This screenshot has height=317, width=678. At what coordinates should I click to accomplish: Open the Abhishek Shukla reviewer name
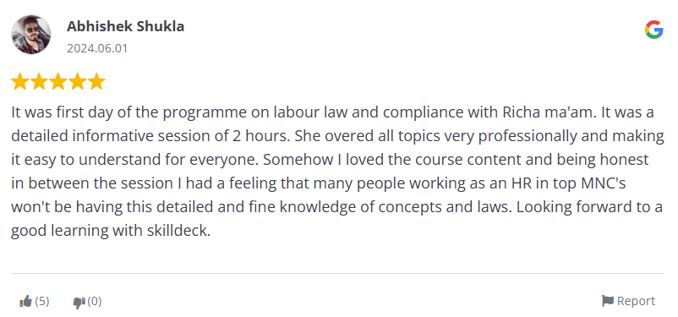pos(125,26)
